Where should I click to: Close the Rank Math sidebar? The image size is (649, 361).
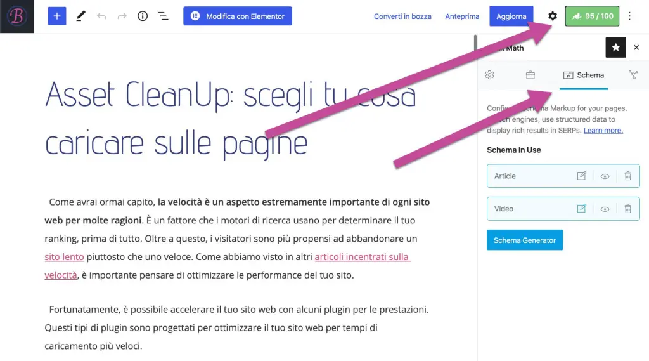coord(636,47)
